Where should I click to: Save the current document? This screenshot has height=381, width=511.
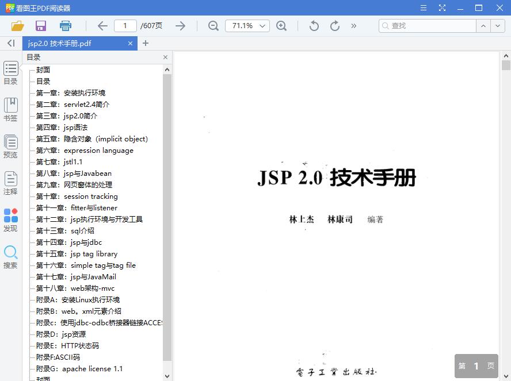pyautogui.click(x=40, y=26)
